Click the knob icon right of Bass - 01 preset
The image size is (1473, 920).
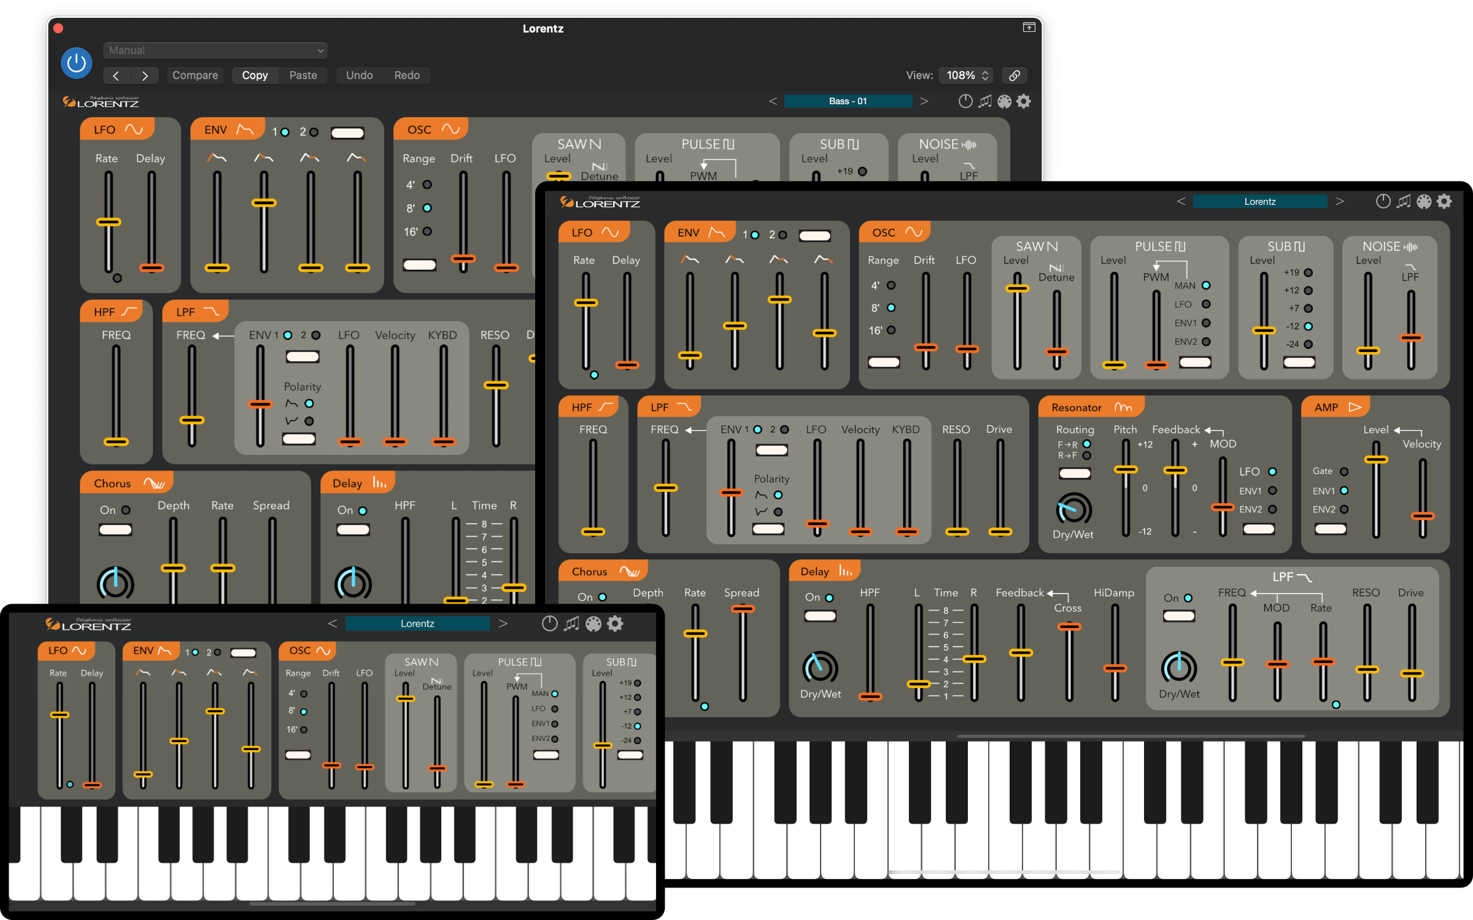pyautogui.click(x=965, y=101)
